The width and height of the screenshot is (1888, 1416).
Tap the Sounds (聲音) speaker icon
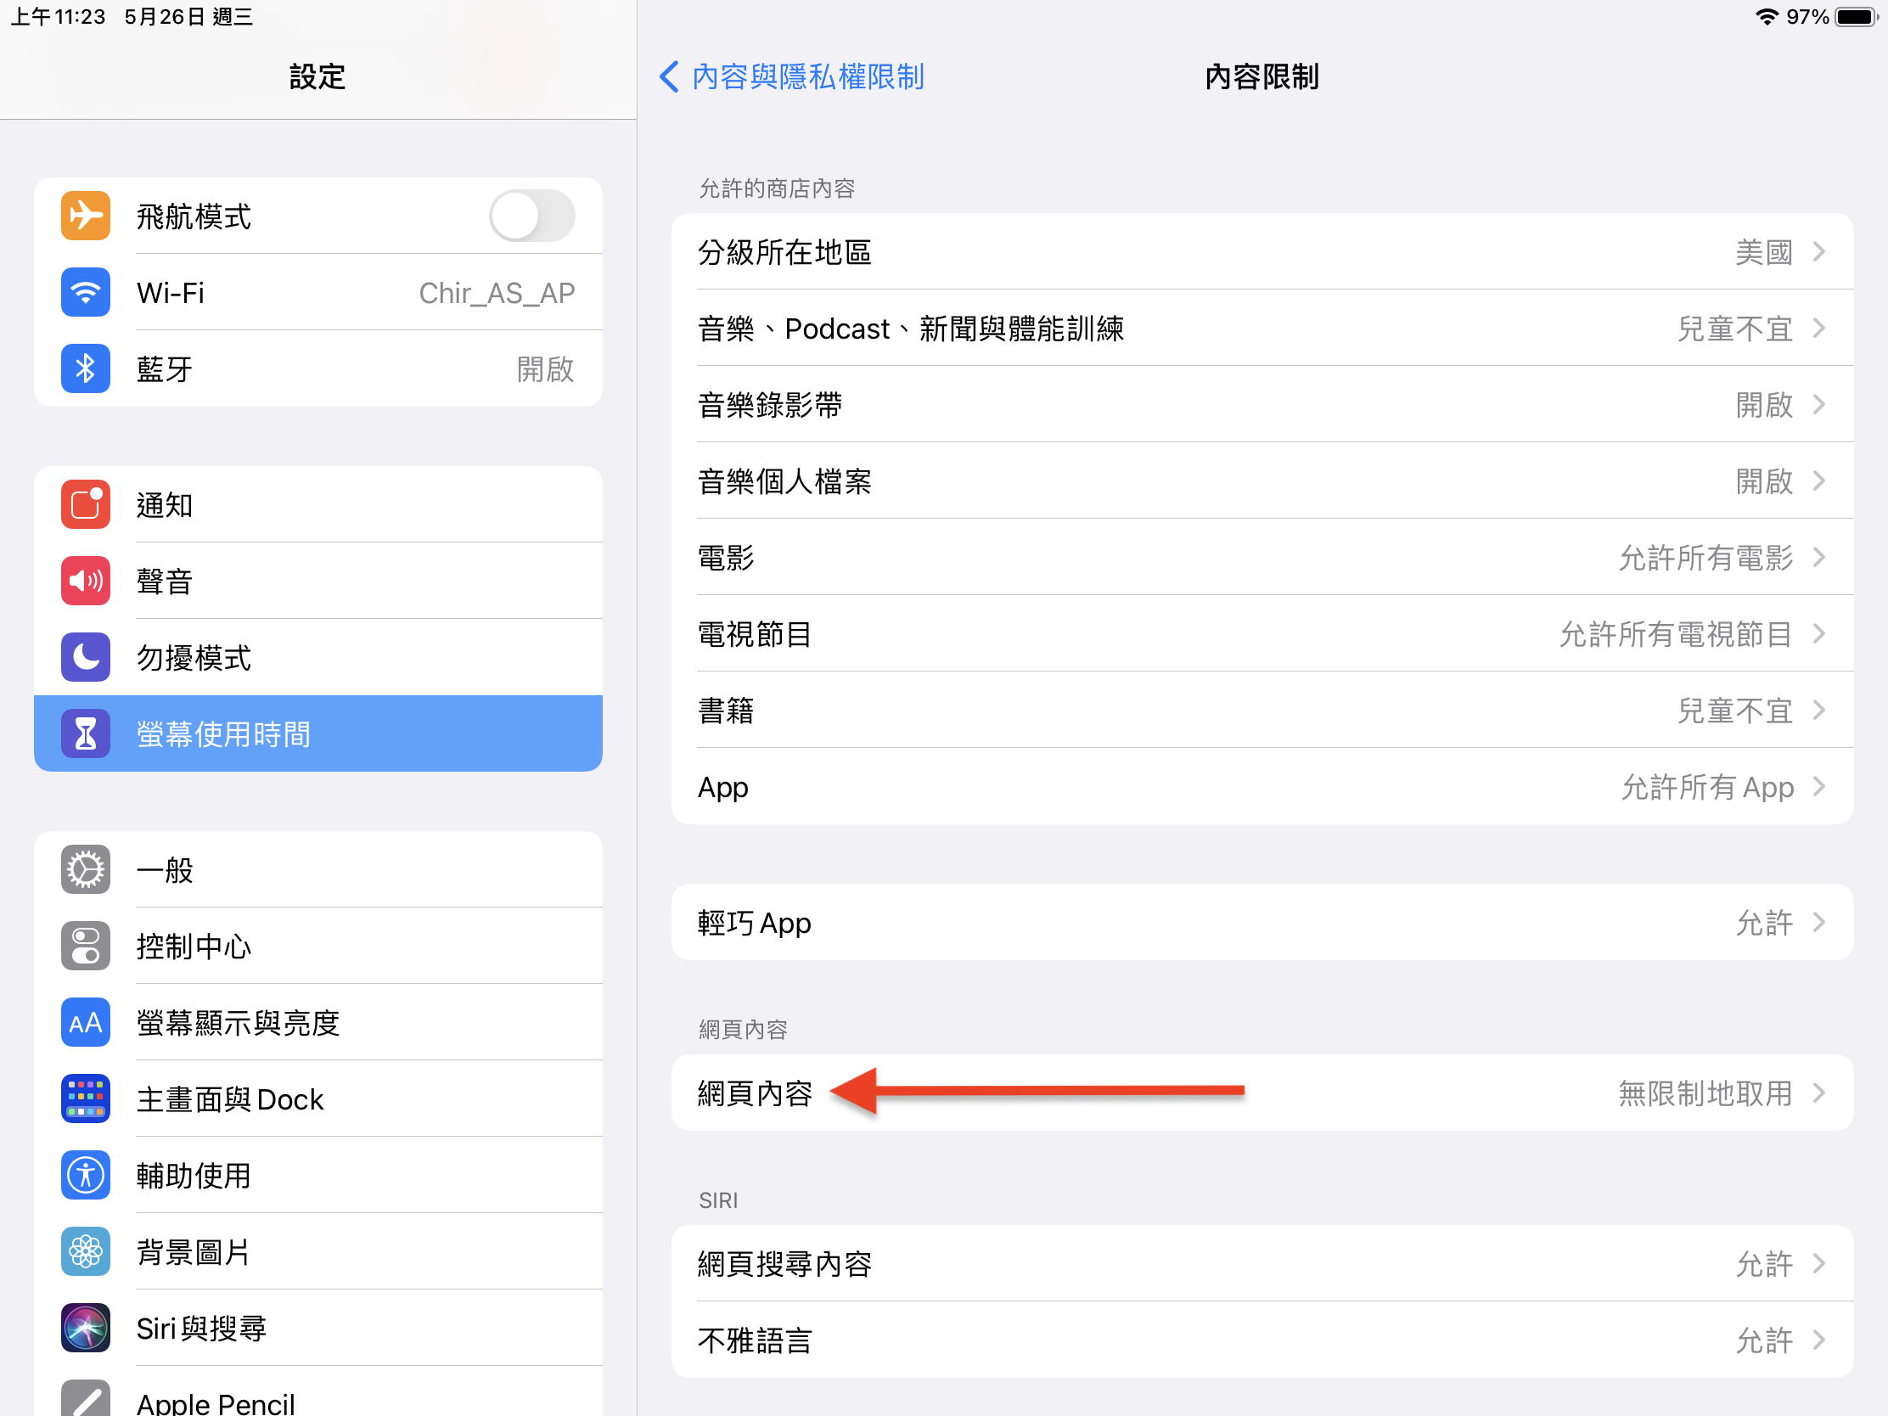coord(86,581)
